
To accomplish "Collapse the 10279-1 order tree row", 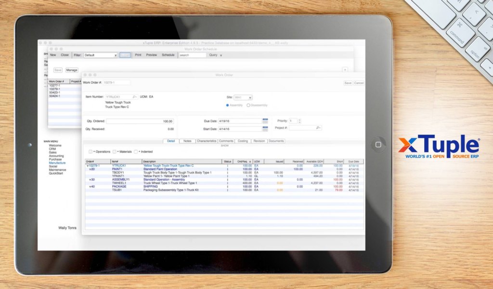I will click(x=87, y=166).
